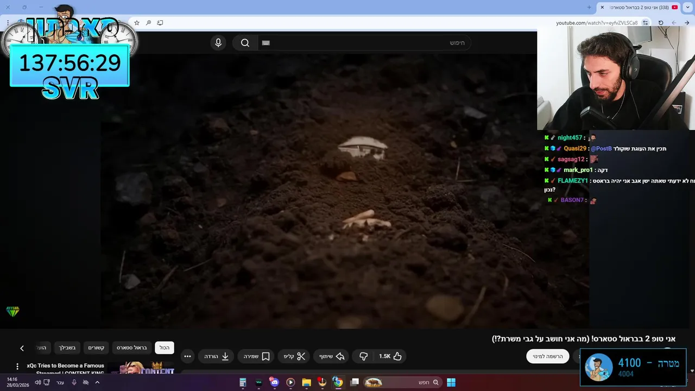Click the system tray microphone icon
This screenshot has height=391, width=695.
point(74,382)
